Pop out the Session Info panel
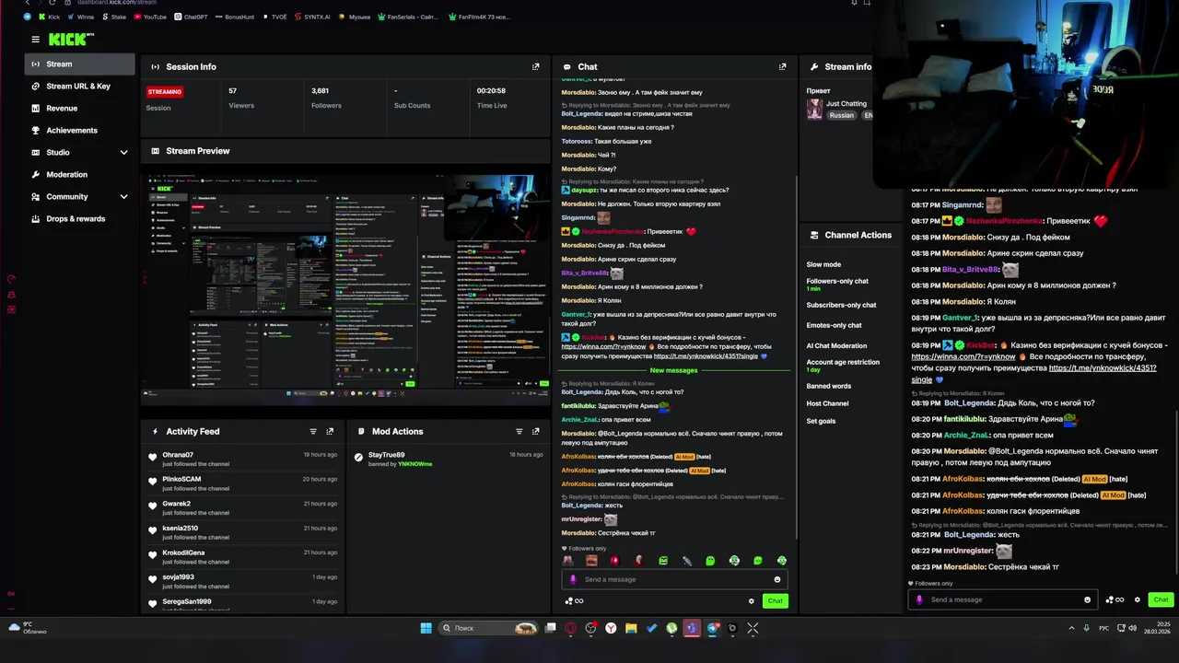Screen dimensions: 1179x663 pos(536,67)
